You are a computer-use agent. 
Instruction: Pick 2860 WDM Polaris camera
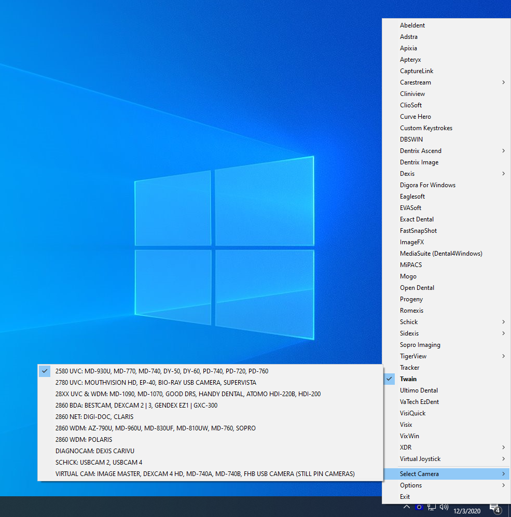click(211, 440)
